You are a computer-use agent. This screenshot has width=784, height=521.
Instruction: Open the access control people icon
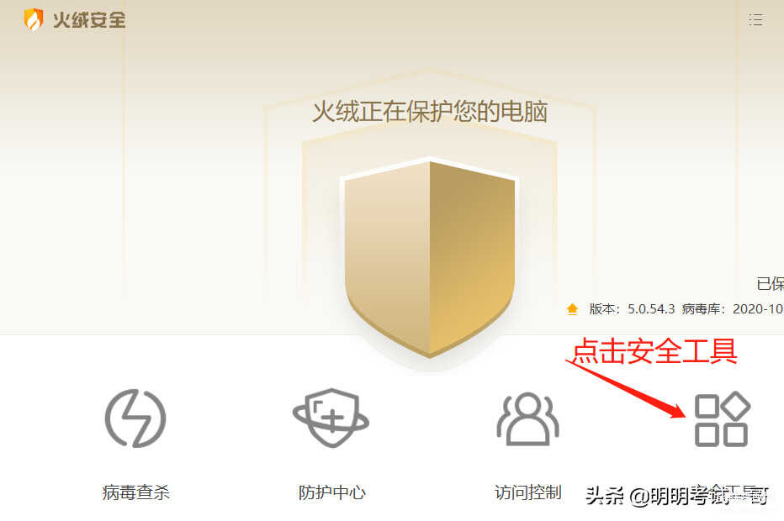coord(528,418)
